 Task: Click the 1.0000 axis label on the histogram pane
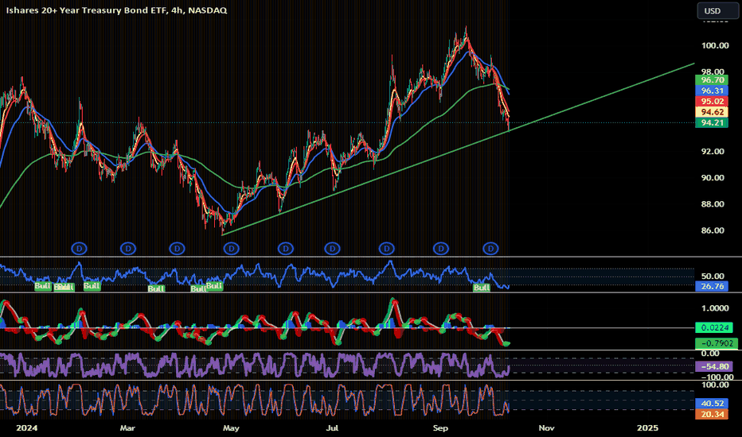click(715, 308)
